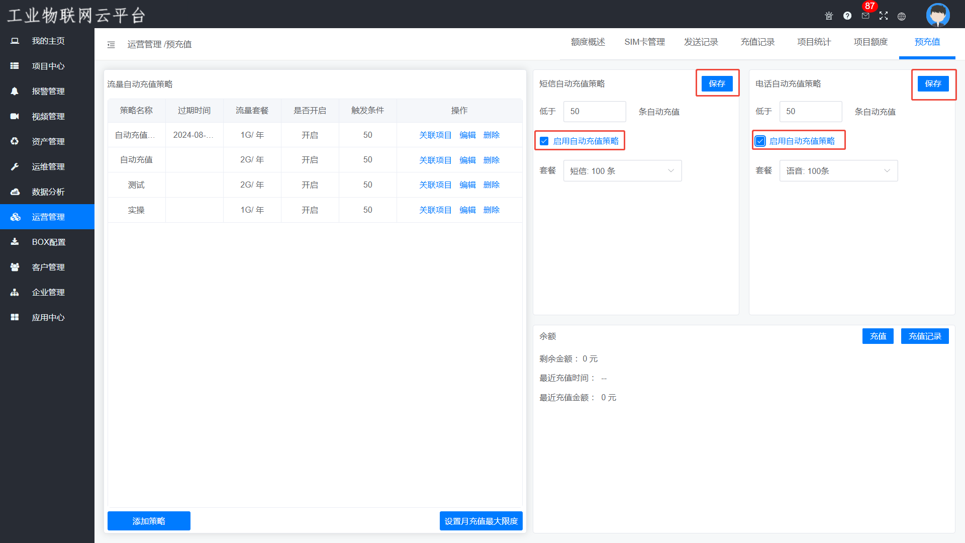The width and height of the screenshot is (965, 543).
Task: Expand the 短信: 100 条 package dropdown
Action: 622,171
